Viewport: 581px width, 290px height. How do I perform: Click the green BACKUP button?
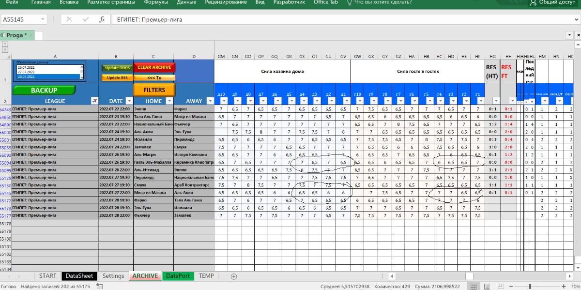44,90
